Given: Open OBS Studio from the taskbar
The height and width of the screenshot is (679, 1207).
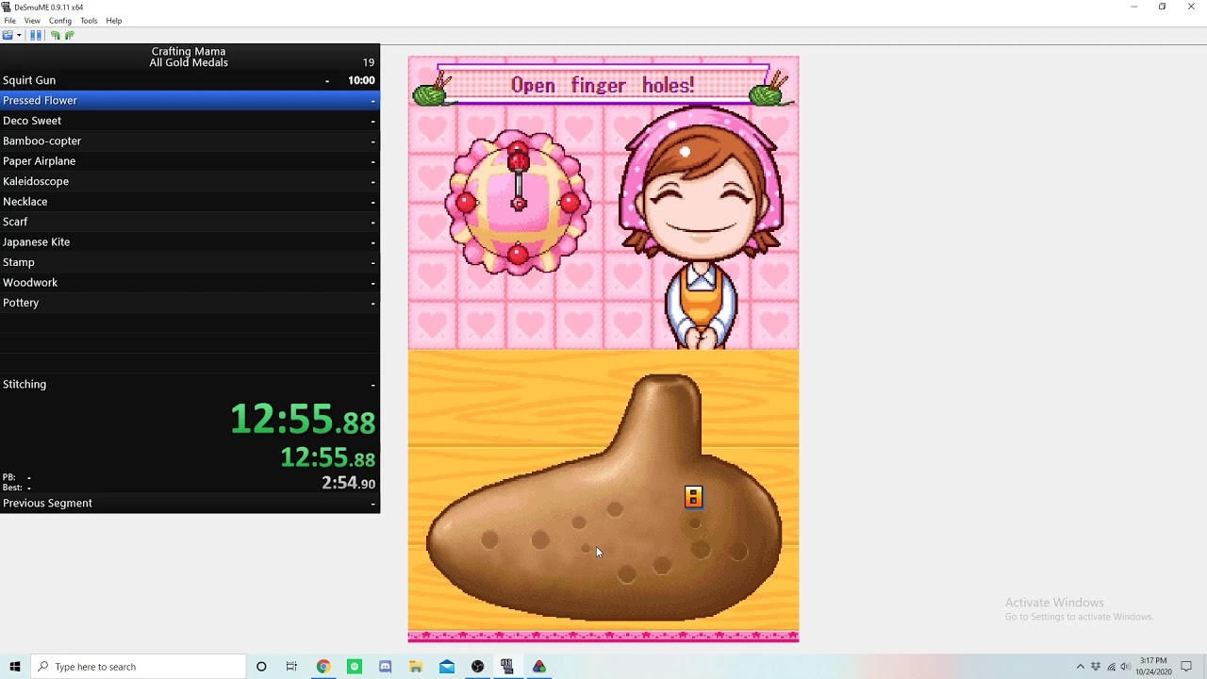Looking at the screenshot, I should (477, 667).
